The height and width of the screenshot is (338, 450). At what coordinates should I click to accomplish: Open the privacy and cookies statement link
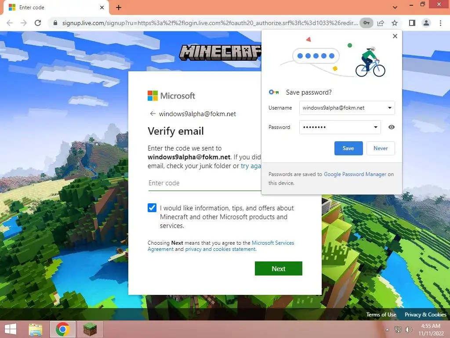[x=221, y=249]
